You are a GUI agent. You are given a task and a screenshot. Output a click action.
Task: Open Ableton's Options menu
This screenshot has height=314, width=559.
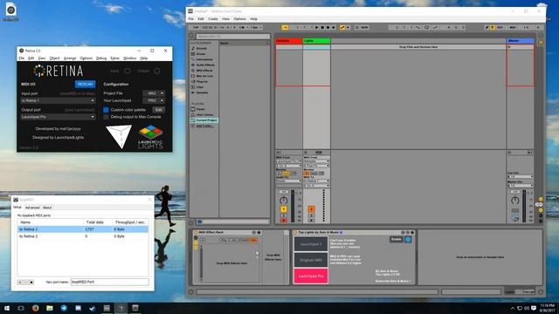pos(239,19)
